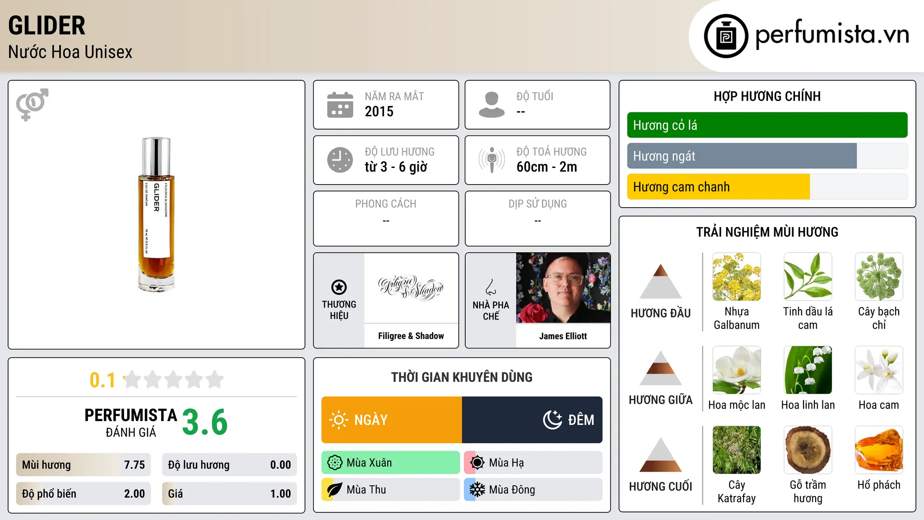Click the GLIDER perfume title
The width and height of the screenshot is (924, 520).
pos(47,25)
